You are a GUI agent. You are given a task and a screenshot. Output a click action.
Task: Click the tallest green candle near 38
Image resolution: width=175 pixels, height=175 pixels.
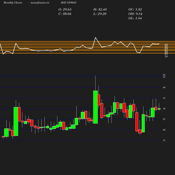point(96,107)
